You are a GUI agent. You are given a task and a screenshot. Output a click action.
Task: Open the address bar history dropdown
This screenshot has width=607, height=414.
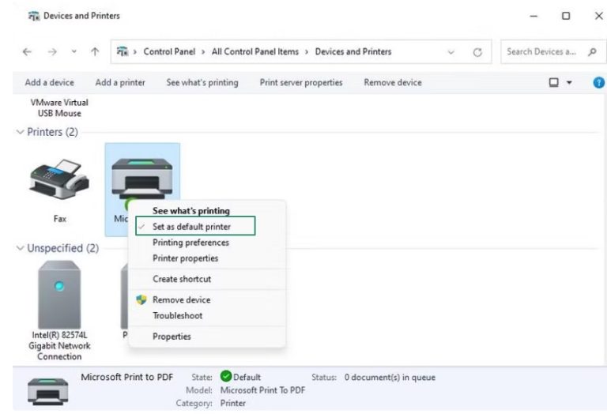click(451, 52)
